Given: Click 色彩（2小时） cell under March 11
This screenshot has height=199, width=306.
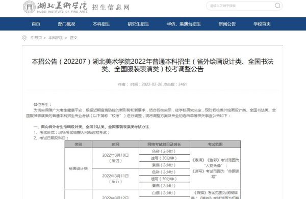Looking at the screenshot, I should (164, 172).
